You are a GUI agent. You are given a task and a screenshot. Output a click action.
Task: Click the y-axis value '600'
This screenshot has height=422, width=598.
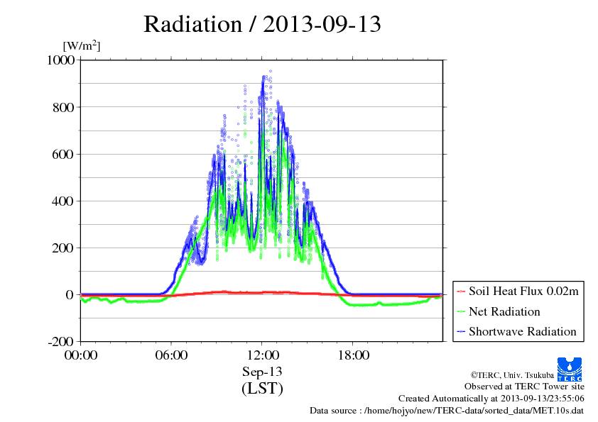[x=63, y=154]
